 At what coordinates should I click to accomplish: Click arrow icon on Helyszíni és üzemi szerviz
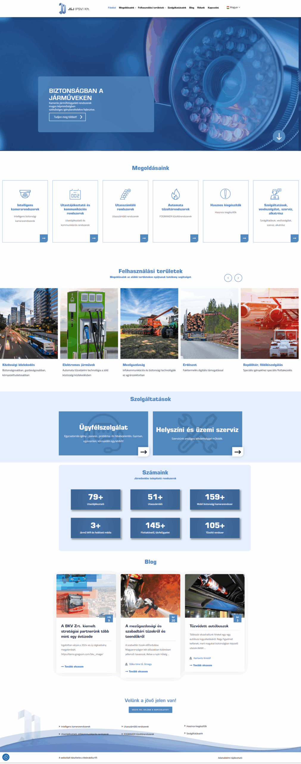[x=238, y=452]
